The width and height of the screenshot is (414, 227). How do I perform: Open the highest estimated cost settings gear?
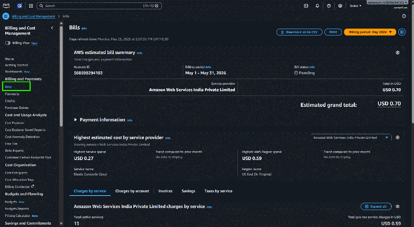coord(397,137)
